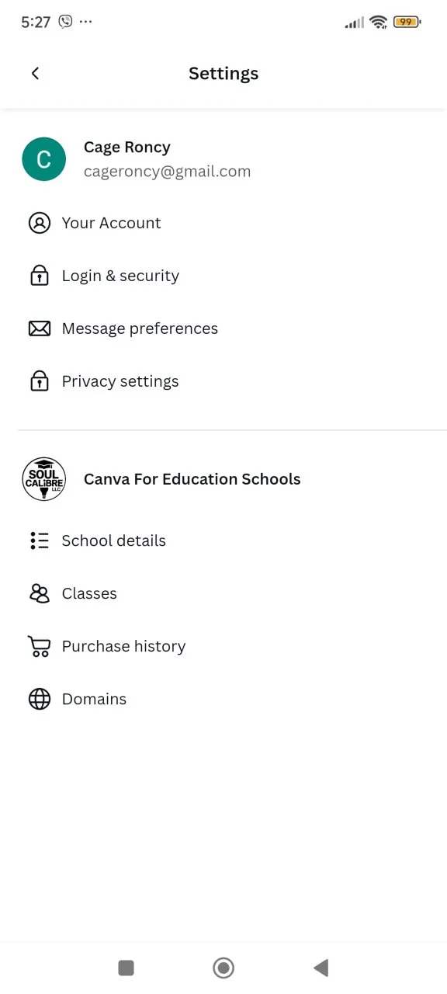The width and height of the screenshot is (447, 994).
Task: Open Your Account settings
Action: point(223,223)
